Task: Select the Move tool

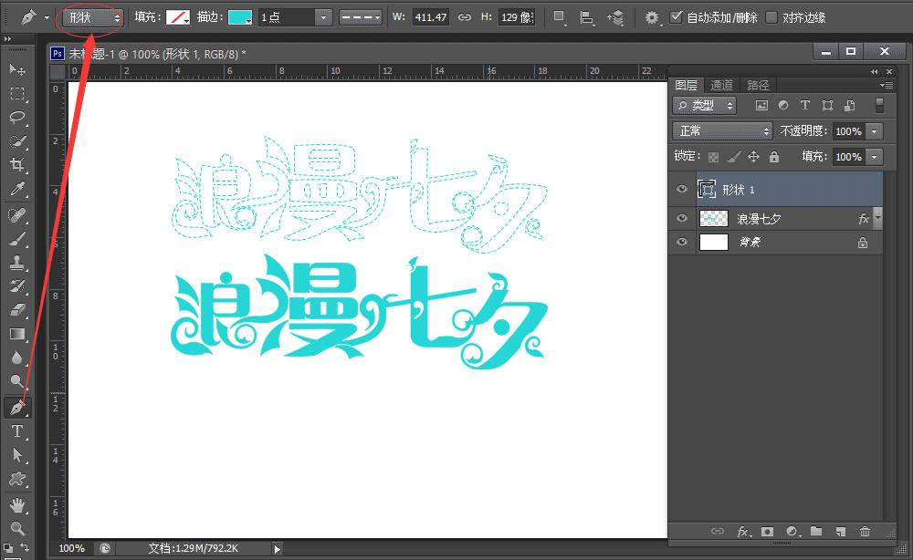Action: (19, 69)
